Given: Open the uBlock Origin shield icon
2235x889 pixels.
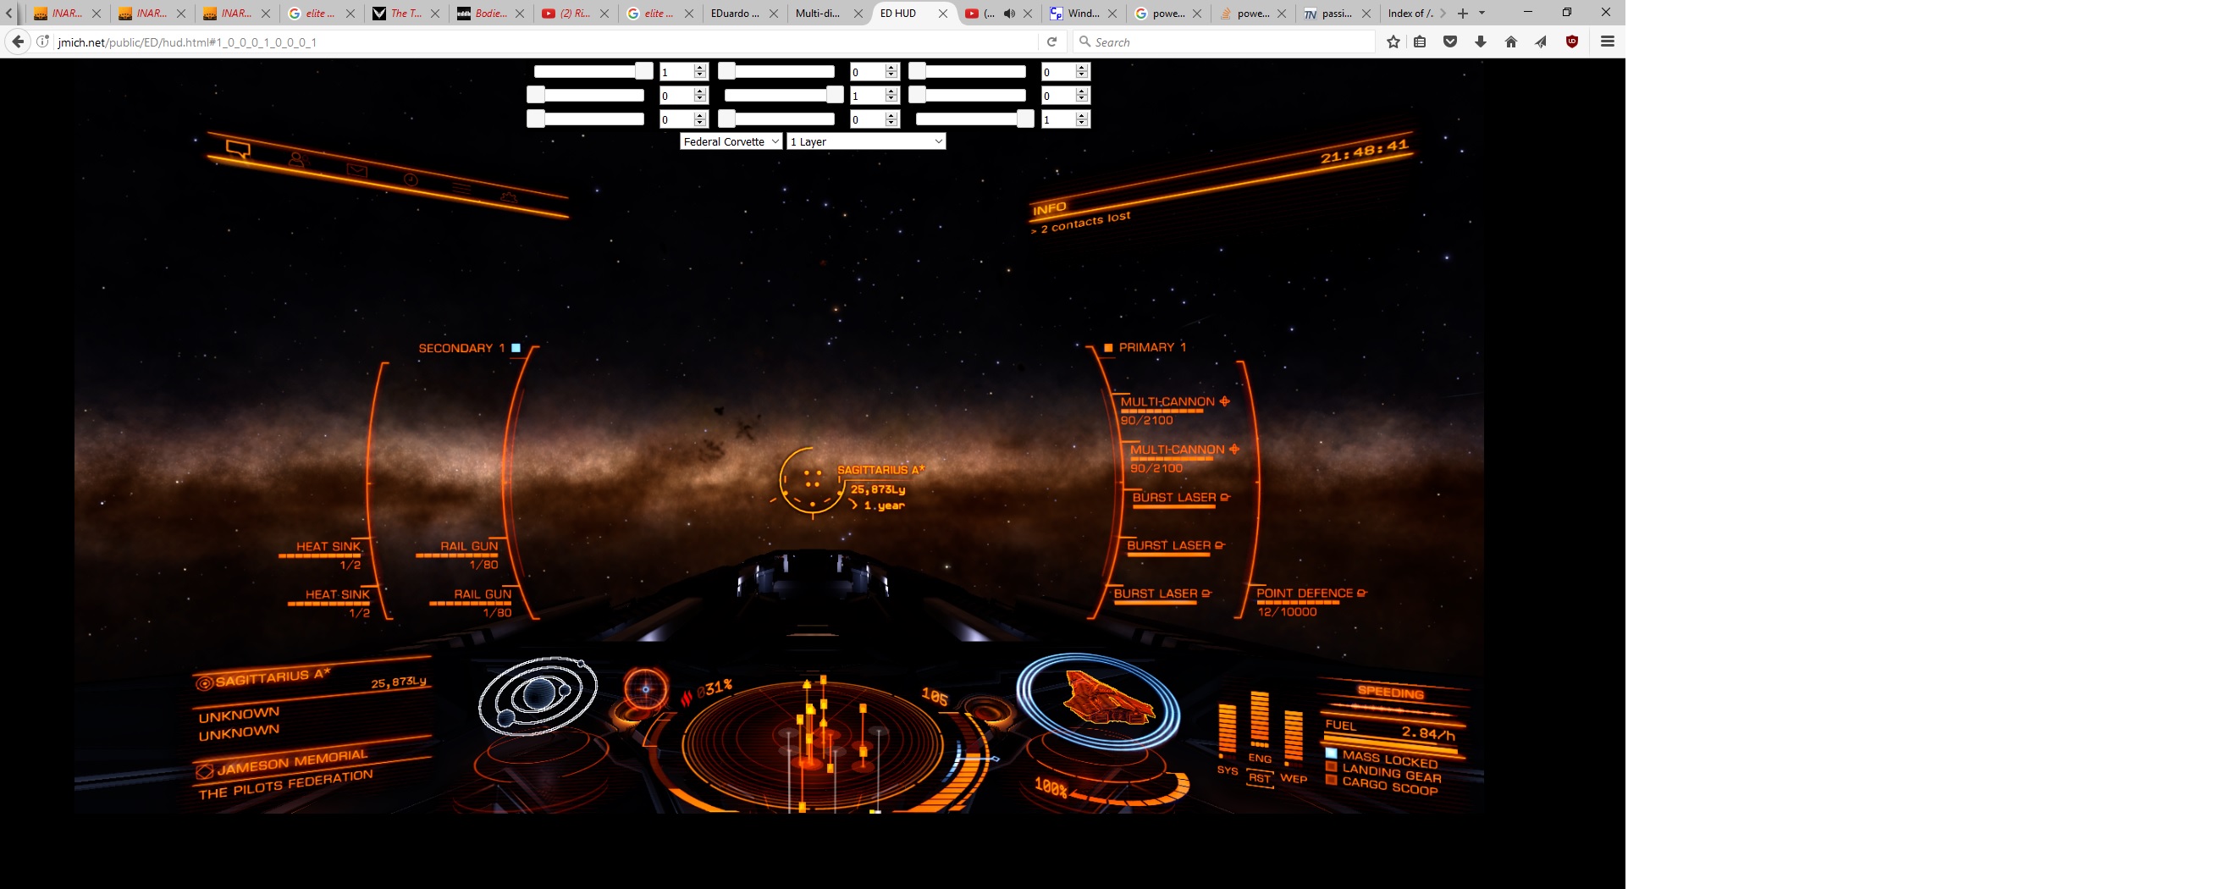Looking at the screenshot, I should click(1571, 41).
